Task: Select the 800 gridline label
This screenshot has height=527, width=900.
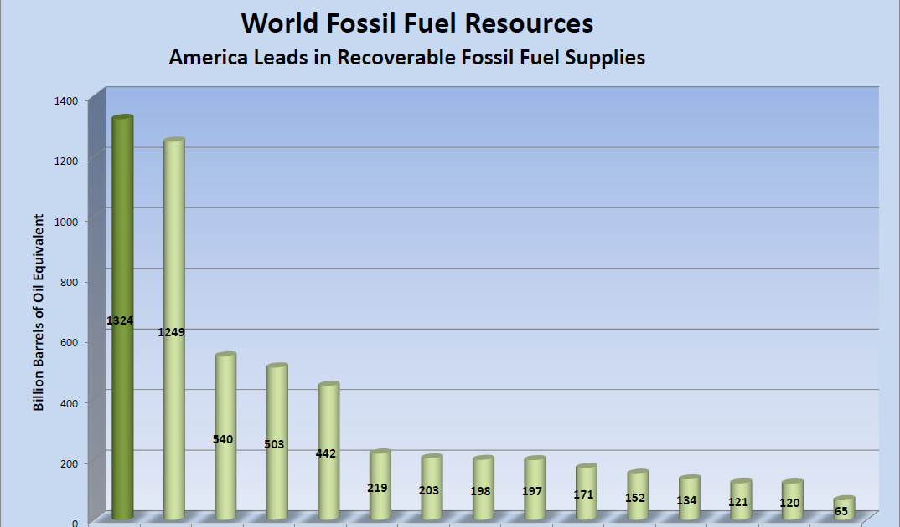Action: [65, 282]
